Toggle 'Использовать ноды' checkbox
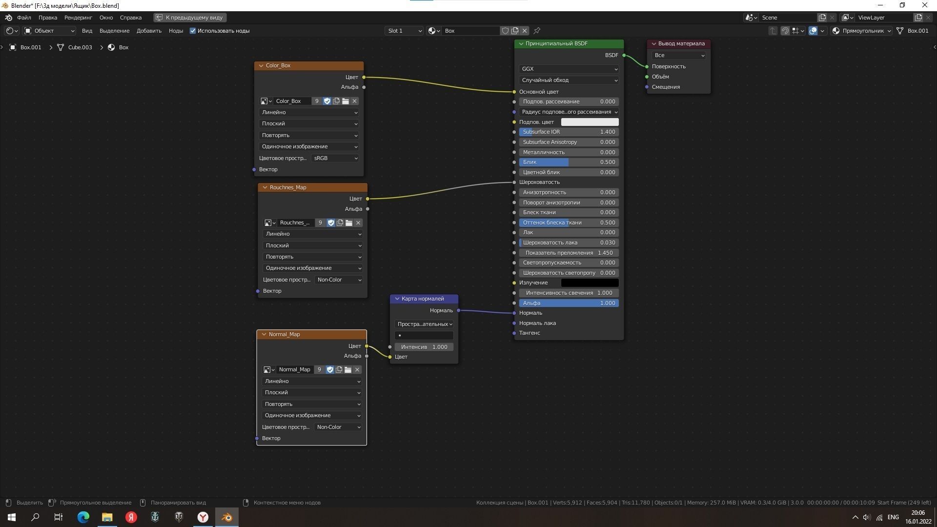This screenshot has height=527, width=937. pyautogui.click(x=193, y=31)
